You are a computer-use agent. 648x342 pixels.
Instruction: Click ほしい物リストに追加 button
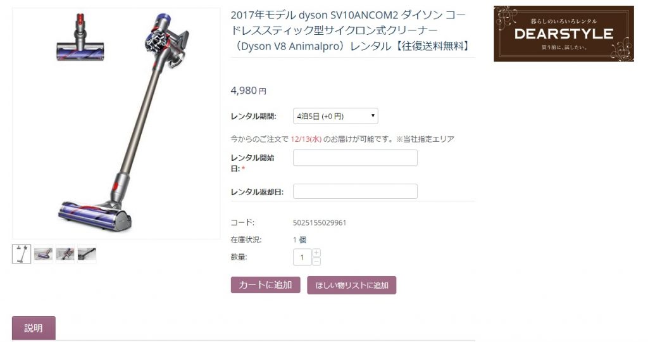(x=352, y=286)
